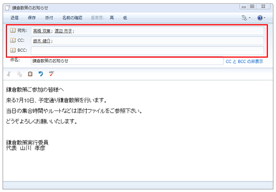Set importance to 低
Screen dimensions: 276x192
point(125,18)
